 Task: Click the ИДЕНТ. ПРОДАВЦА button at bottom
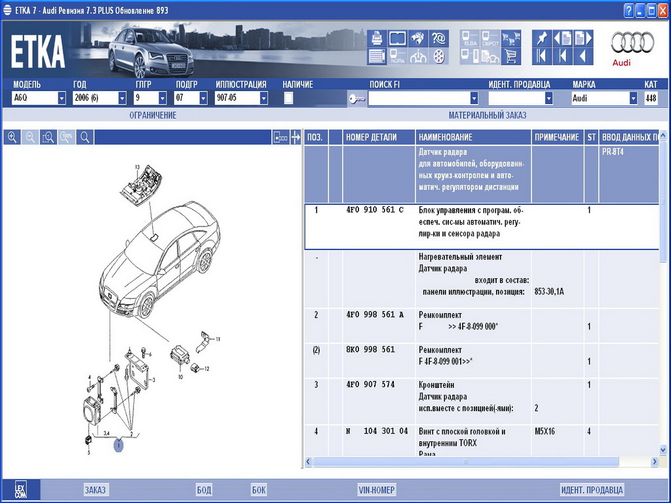[592, 490]
